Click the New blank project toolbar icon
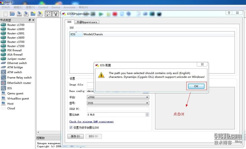The width and height of the screenshot is (246, 149). point(5,14)
